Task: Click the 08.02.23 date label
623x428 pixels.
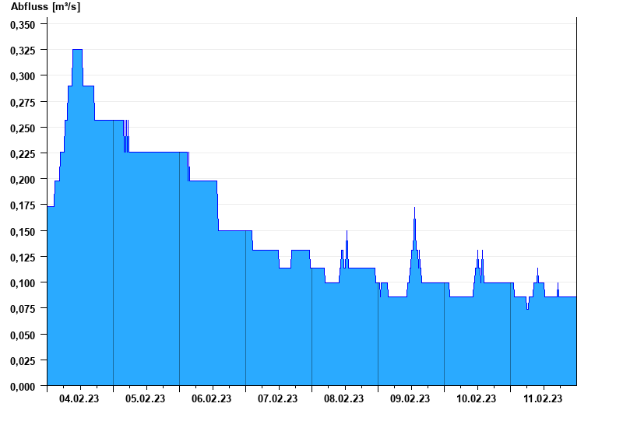Action: [343, 398]
